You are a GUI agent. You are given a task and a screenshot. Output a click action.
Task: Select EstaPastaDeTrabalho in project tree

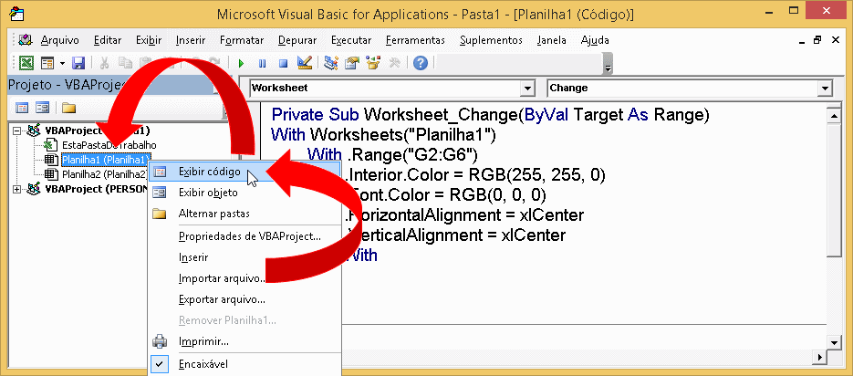coord(109,145)
